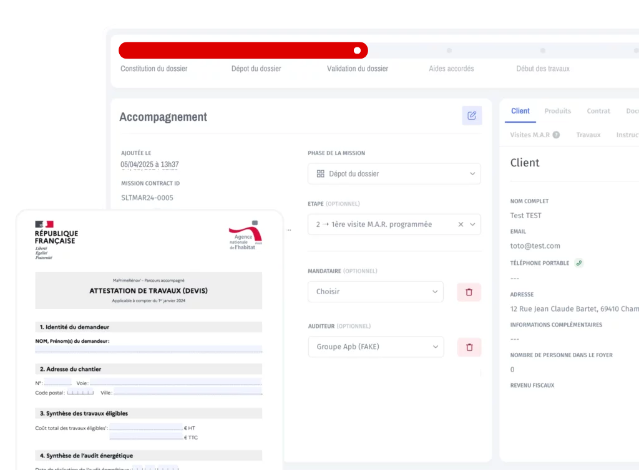Screen dimensions: 639x470
Task: Click the white progress bar handle
Action: tap(358, 50)
